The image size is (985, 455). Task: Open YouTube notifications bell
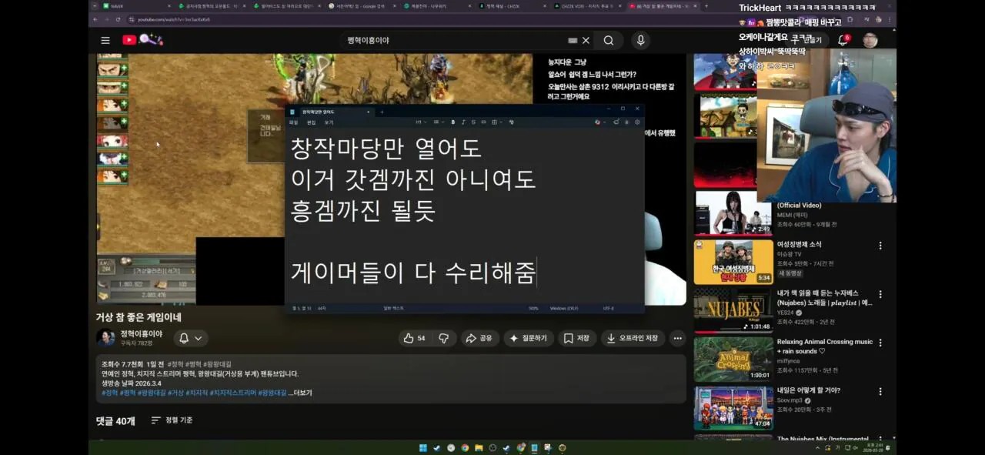tap(843, 40)
